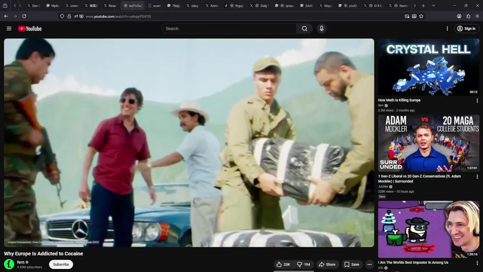Switch to the Rinae tab
The width and height of the screenshot is (483, 272).
tap(110, 6)
